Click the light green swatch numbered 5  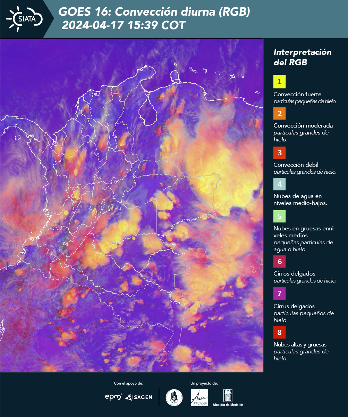279,216
